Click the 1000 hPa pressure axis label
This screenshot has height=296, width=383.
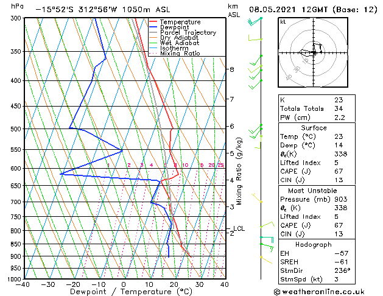tap(15, 279)
